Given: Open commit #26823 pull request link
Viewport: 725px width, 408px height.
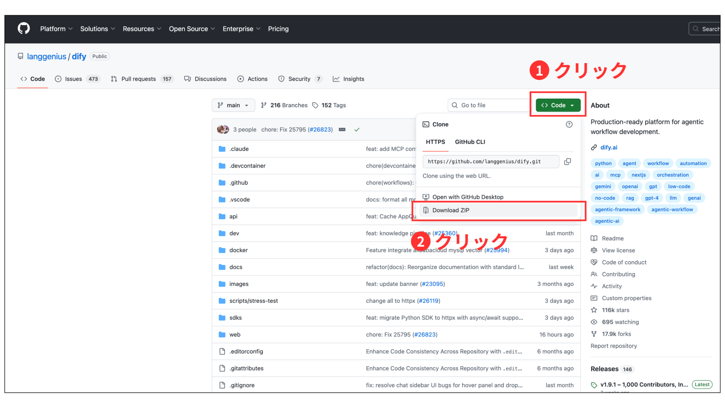Looking at the screenshot, I should point(320,129).
